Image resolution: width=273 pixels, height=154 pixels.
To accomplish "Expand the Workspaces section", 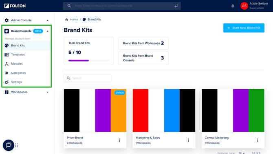I will 47,92.
